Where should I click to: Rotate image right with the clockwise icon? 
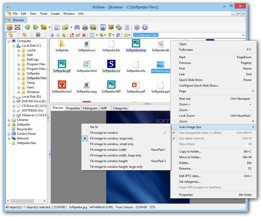(x=35, y=27)
